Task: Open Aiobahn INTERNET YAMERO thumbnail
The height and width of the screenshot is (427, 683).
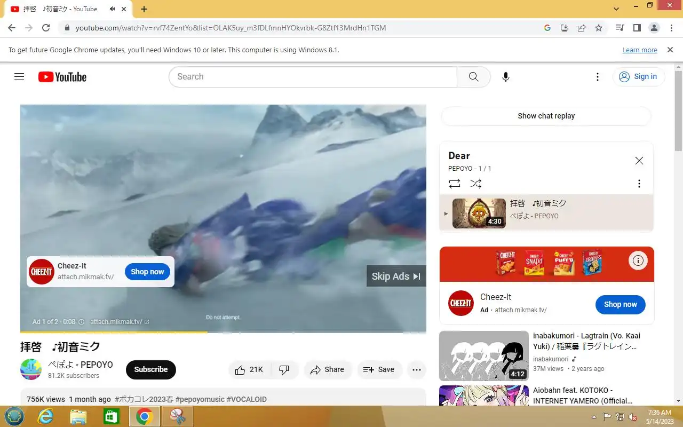Action: point(484,396)
